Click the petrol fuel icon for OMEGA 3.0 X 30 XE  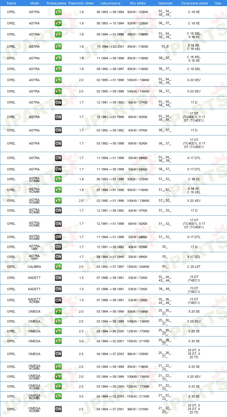click(58, 341)
